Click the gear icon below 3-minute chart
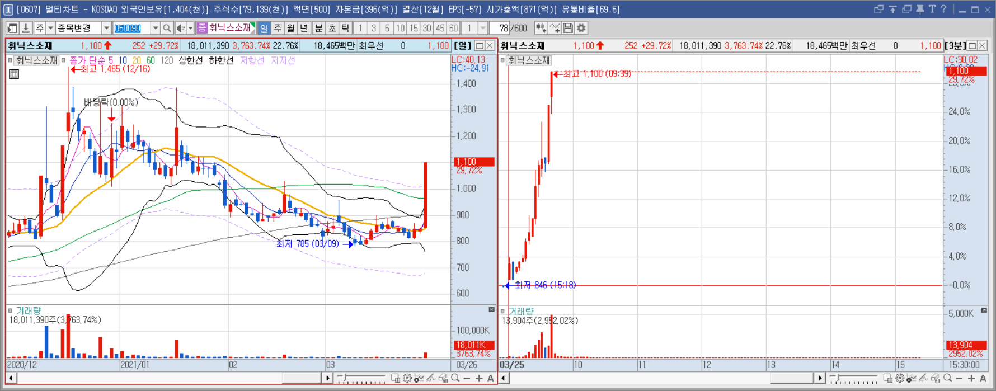The image size is (996, 391). 899,379
